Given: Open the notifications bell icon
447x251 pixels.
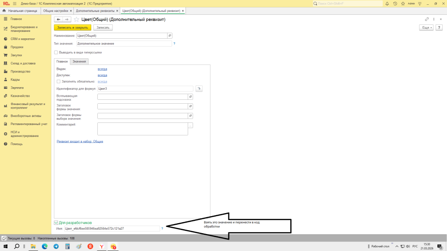Looking at the screenshot, I should tap(387, 3).
